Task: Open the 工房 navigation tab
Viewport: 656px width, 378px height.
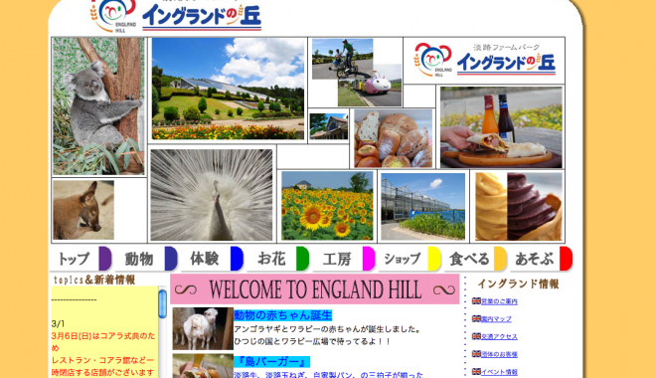Action: (344, 259)
